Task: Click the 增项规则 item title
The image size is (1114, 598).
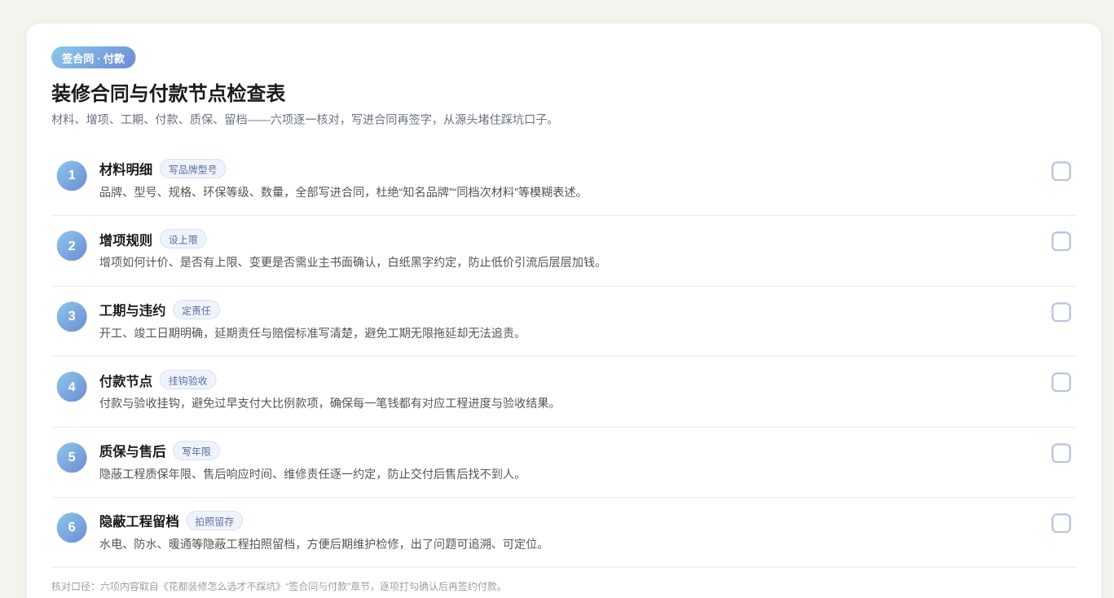Action: click(126, 240)
